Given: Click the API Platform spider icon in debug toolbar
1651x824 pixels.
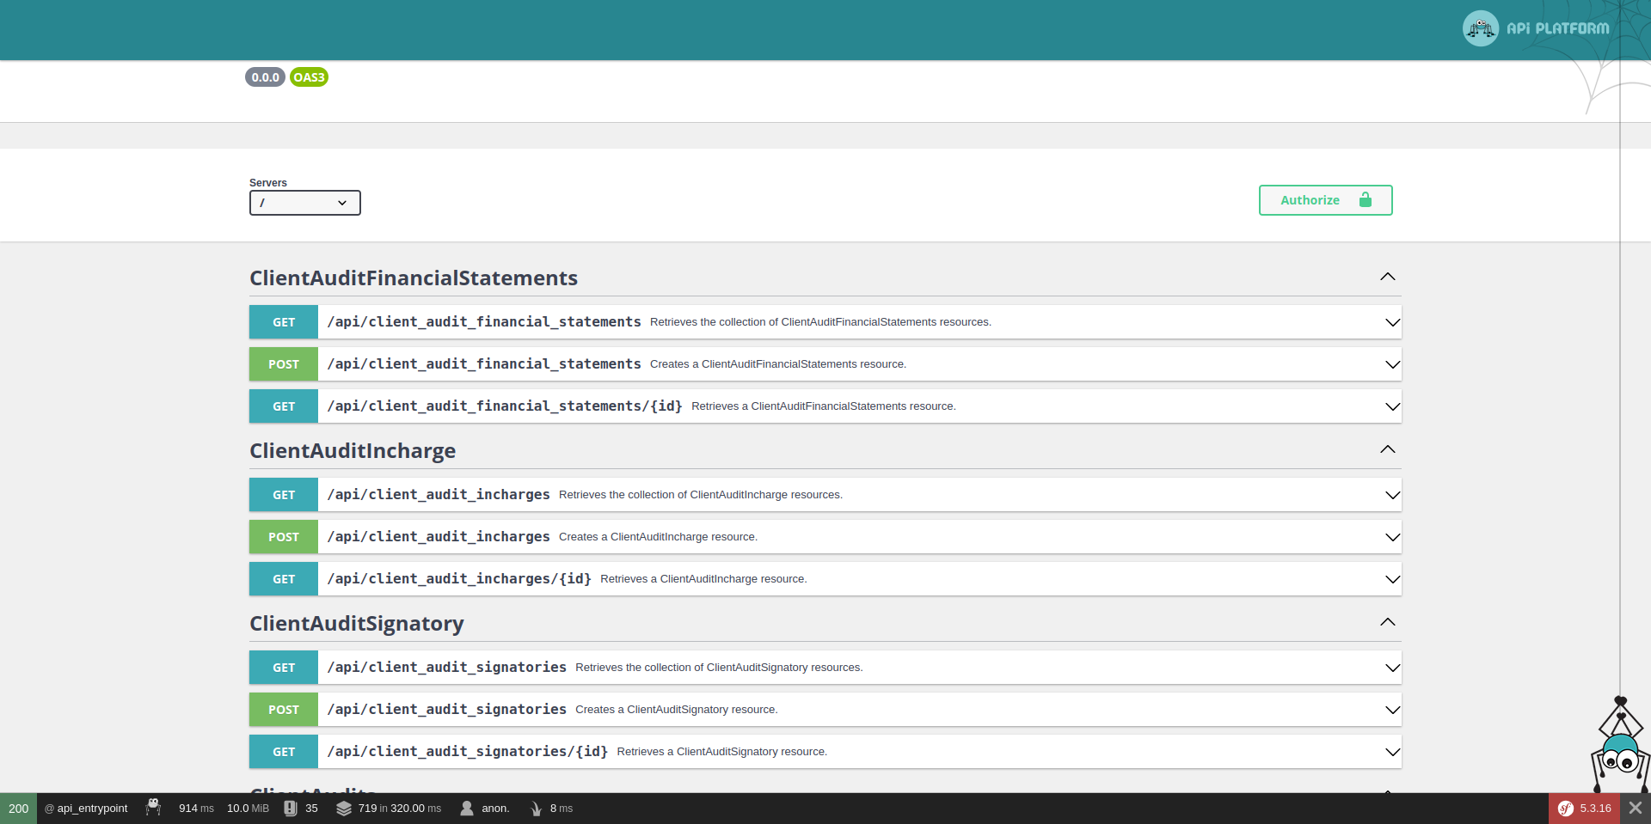Looking at the screenshot, I should (153, 808).
